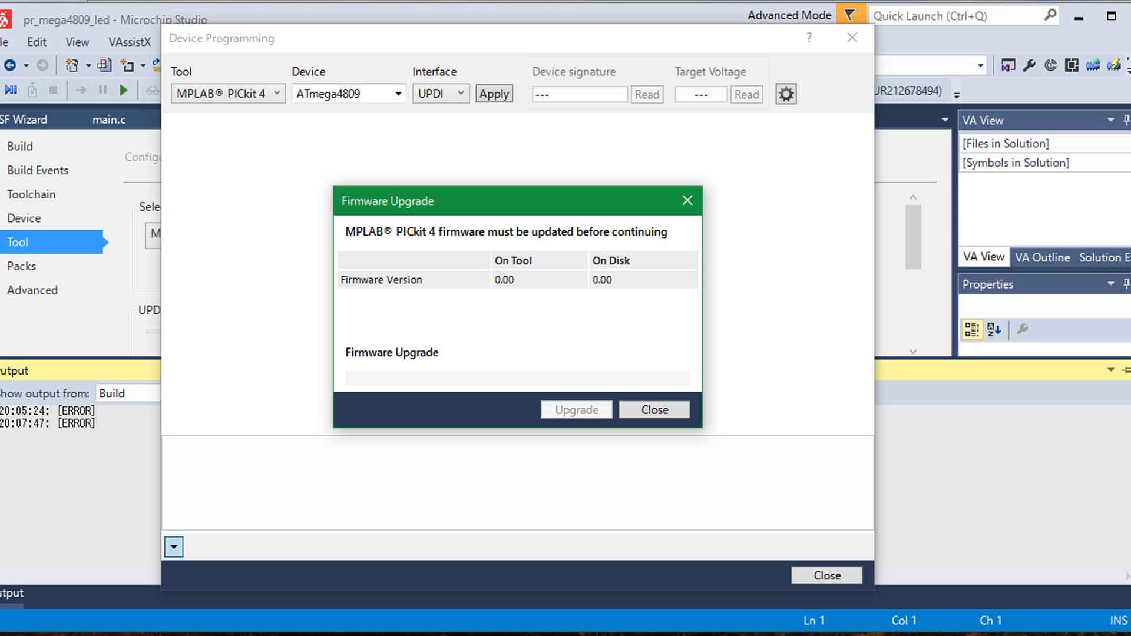Close the Device Programming window with X
This screenshot has width=1131, height=636.
point(852,38)
